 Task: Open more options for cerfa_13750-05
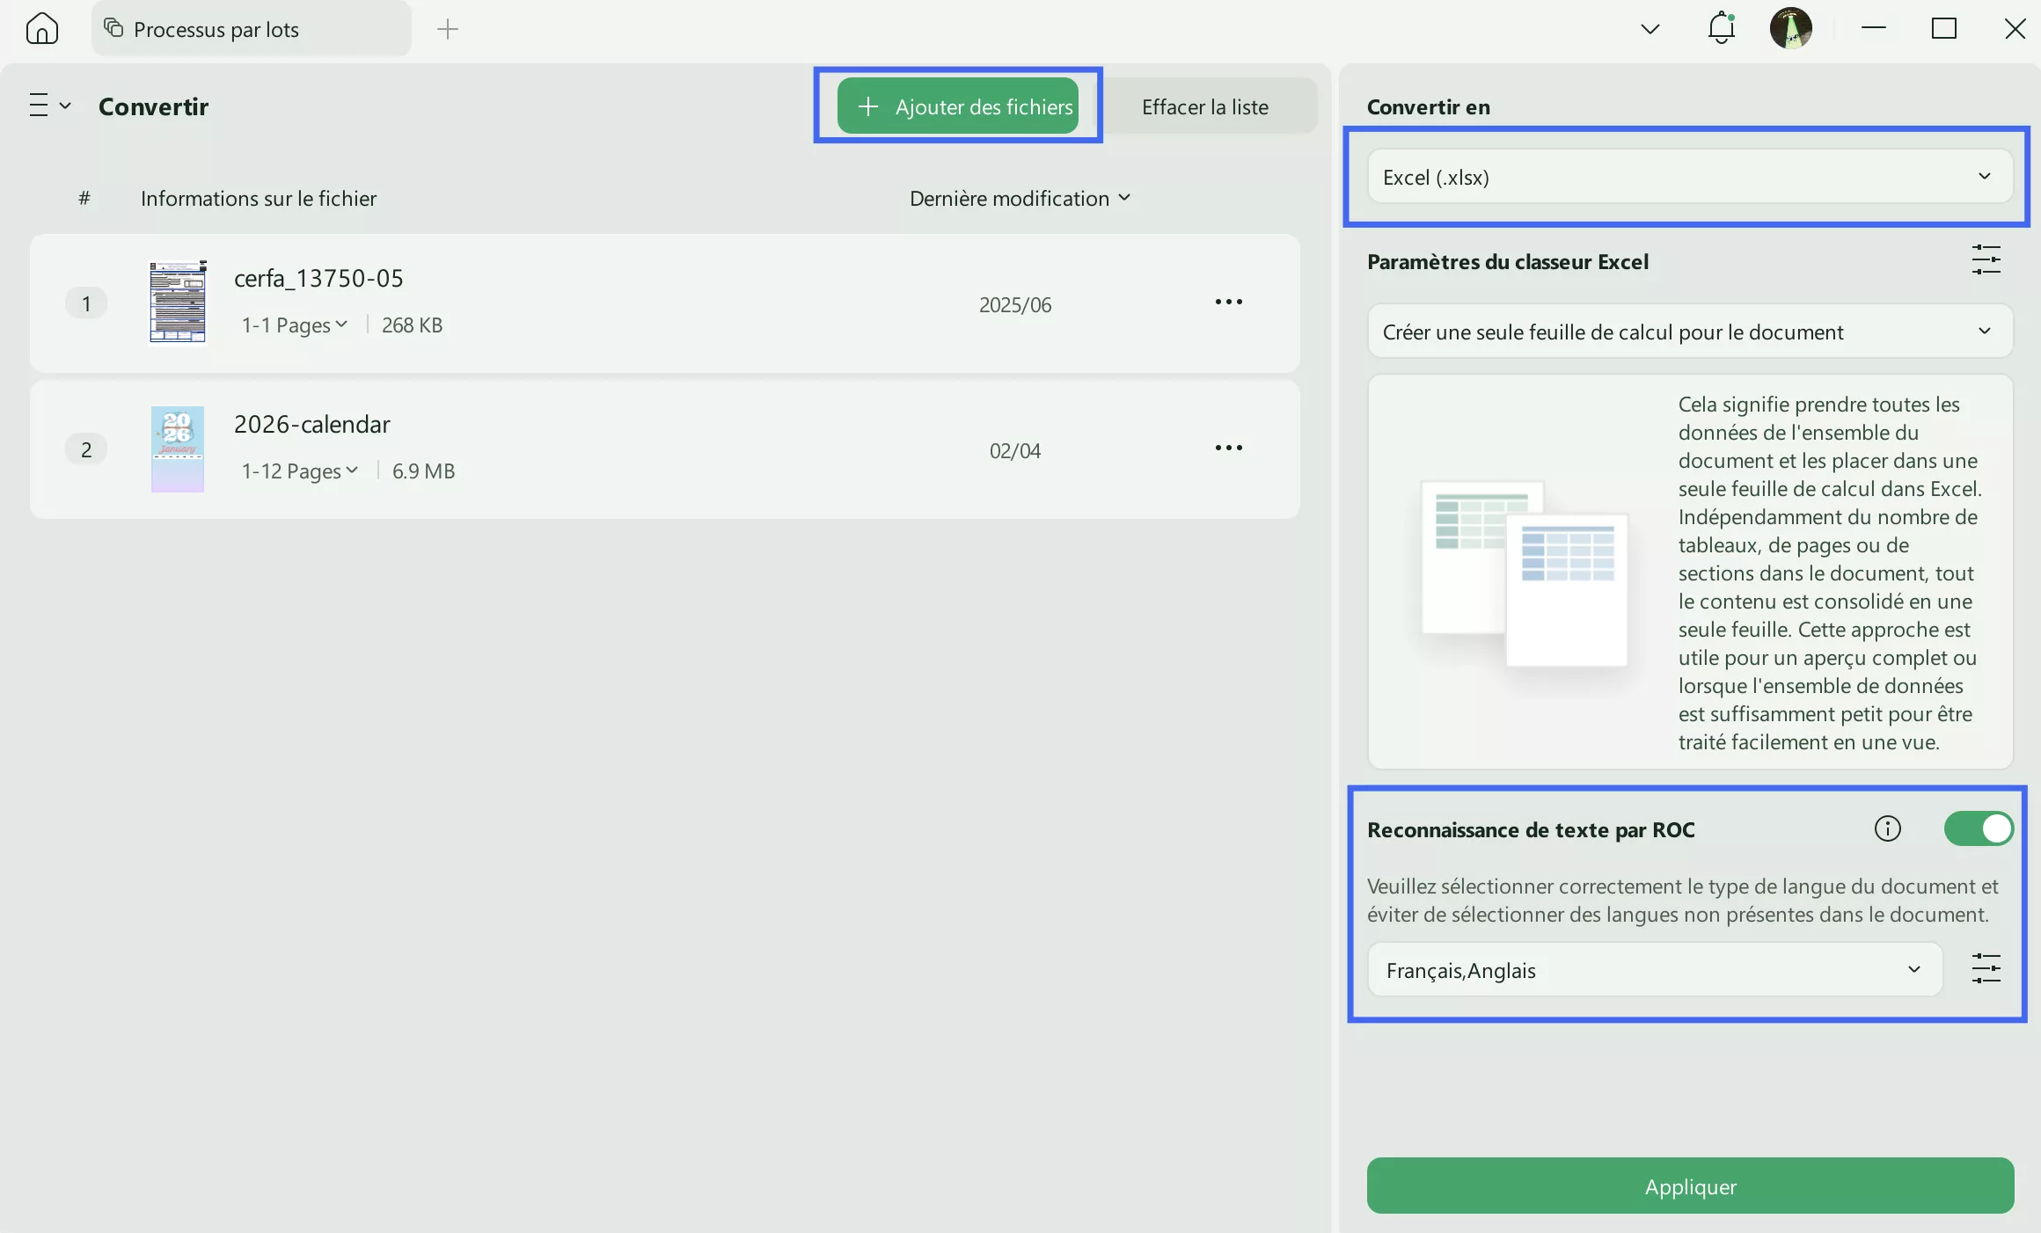point(1228,303)
